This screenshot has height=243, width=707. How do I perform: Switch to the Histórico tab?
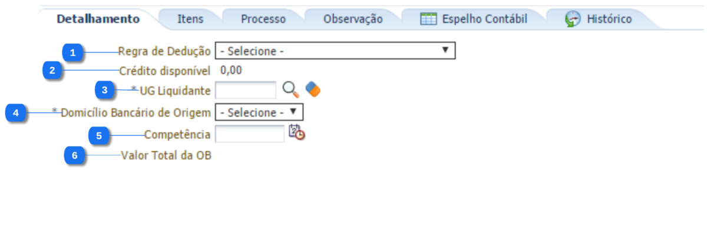click(x=609, y=19)
